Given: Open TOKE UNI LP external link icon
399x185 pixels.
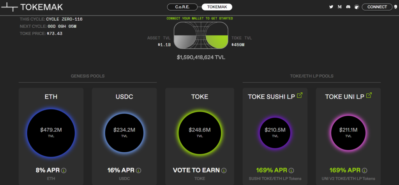Looking at the screenshot, I should (x=369, y=96).
